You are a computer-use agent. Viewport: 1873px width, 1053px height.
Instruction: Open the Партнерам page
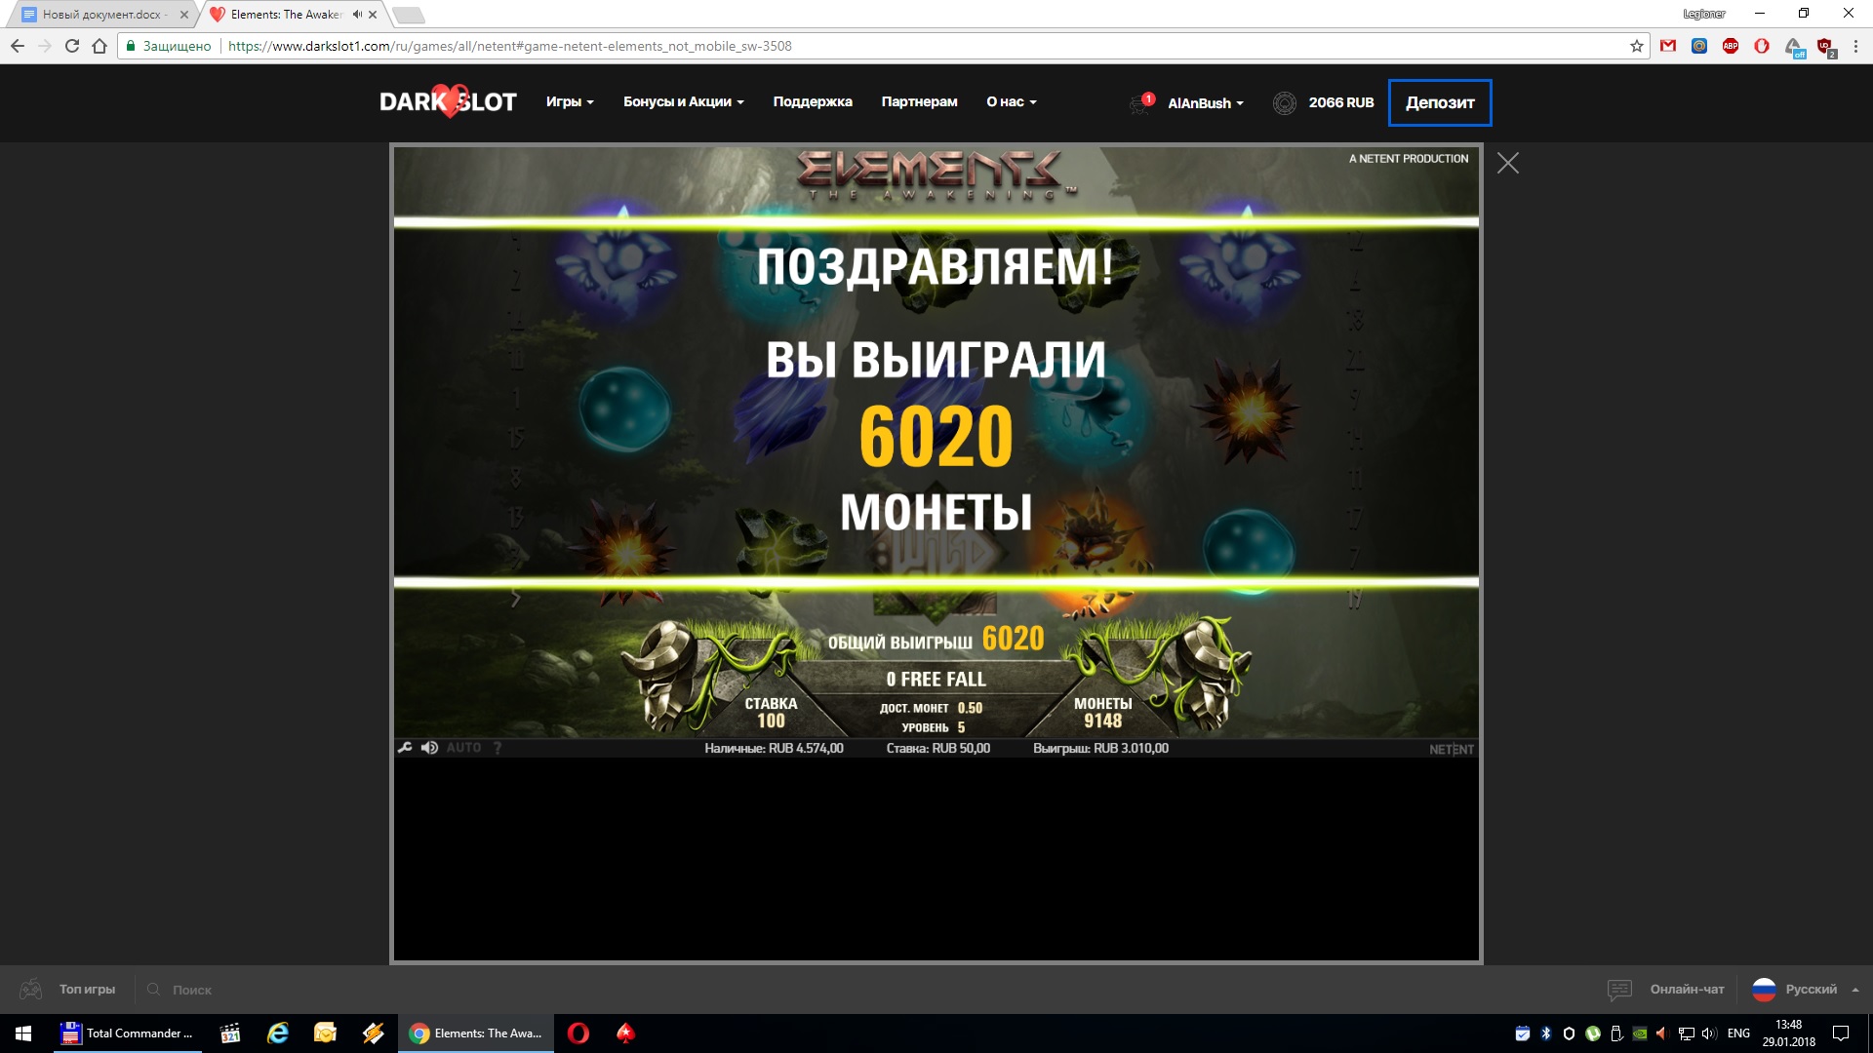[919, 101]
